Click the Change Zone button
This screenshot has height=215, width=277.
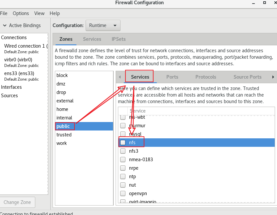coord(17,202)
